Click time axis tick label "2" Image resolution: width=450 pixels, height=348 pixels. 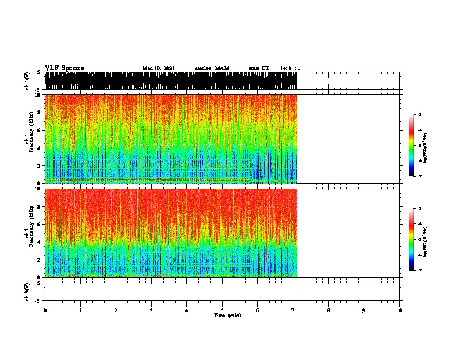point(116,310)
